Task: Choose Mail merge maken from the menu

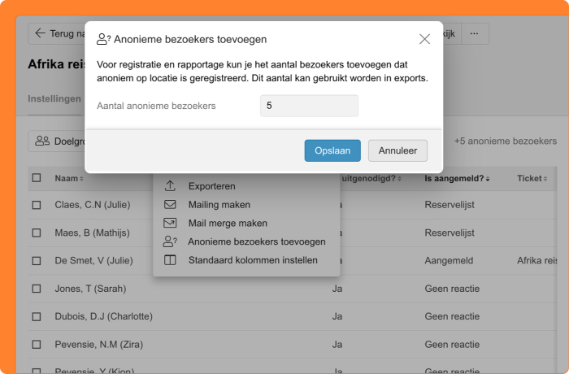Action: pos(228,224)
